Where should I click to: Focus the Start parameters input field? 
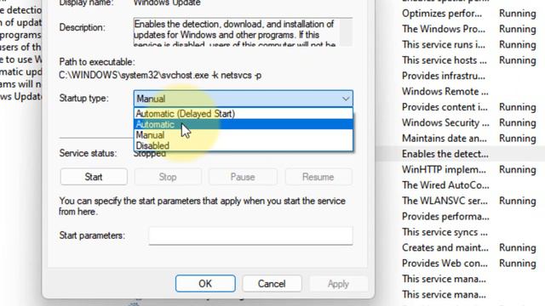click(x=250, y=235)
